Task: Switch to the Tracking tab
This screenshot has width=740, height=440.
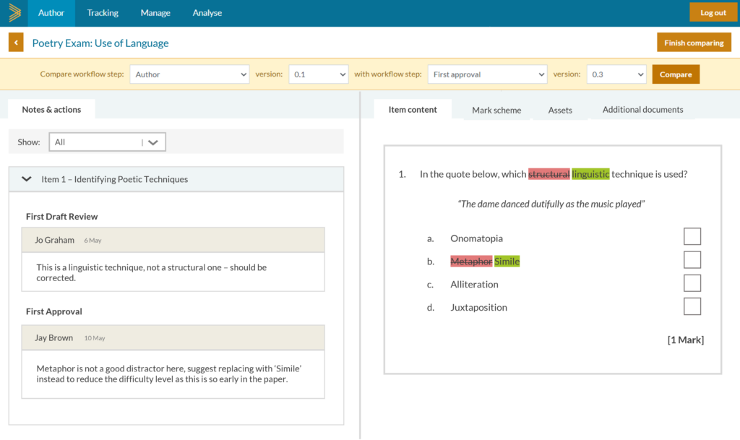Action: 102,12
